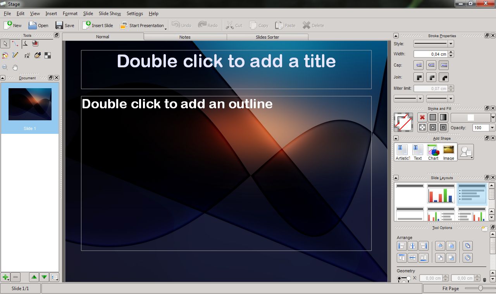Image resolution: width=496 pixels, height=294 pixels.
Task: Open the stroke Style dropdown
Action: tap(450, 44)
